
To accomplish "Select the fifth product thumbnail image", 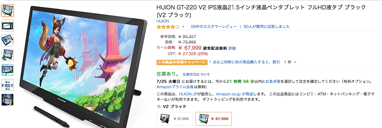I will pos(7,70).
